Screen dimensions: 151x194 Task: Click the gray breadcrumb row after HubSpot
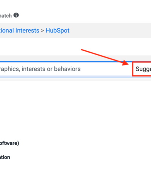110,30
